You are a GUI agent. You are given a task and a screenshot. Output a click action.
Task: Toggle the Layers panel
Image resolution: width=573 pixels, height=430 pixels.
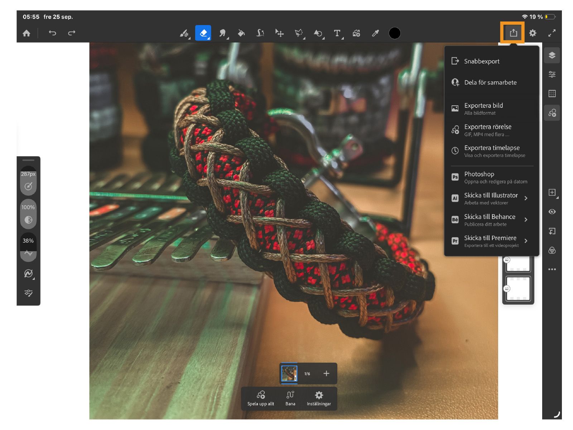[x=552, y=55]
